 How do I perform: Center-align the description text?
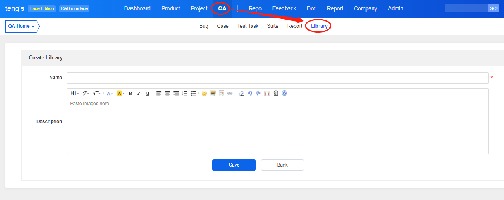167,94
